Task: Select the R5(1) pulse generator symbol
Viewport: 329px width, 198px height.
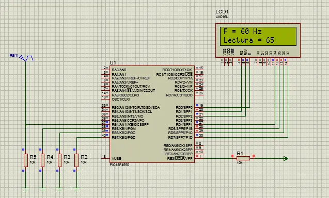Action: click(x=27, y=58)
